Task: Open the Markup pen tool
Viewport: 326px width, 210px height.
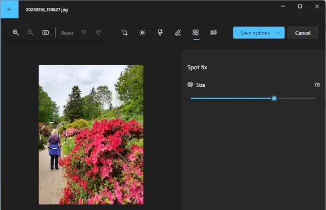Action: [x=178, y=33]
